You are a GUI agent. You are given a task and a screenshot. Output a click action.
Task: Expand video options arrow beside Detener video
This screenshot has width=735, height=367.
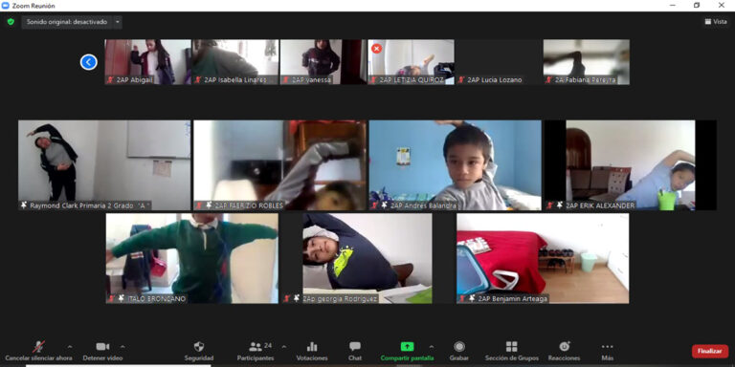click(122, 347)
